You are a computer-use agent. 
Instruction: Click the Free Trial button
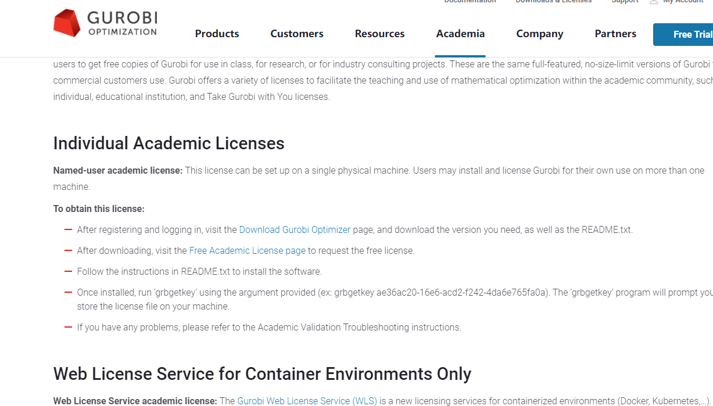pos(683,34)
